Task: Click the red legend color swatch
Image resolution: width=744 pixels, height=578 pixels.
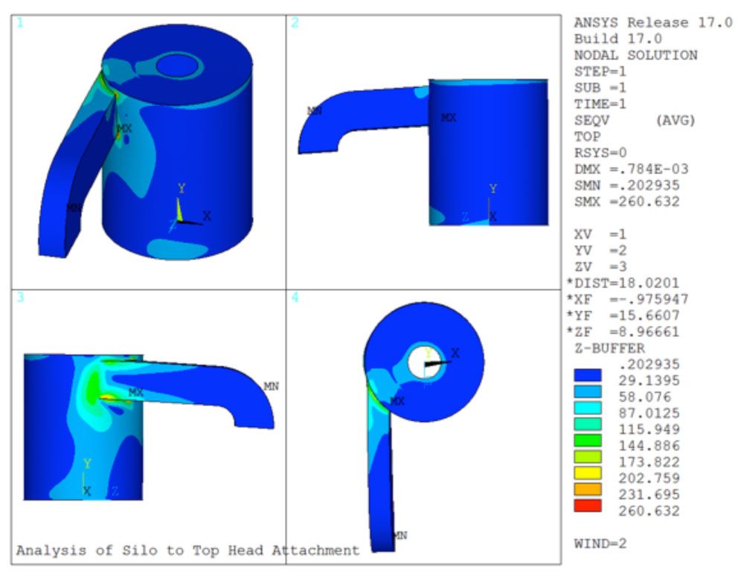Action: point(588,505)
